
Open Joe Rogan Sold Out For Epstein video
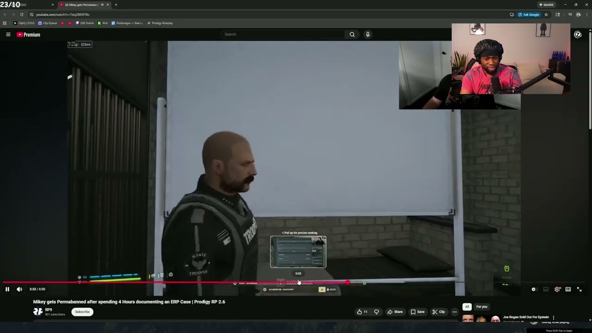click(526, 317)
